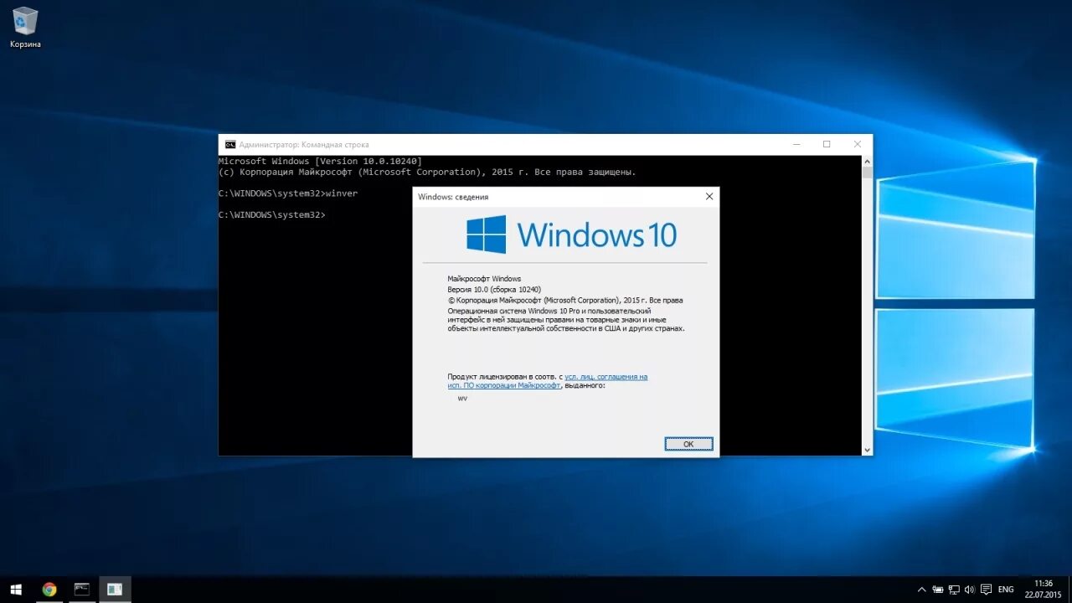Switch the ENG input language indicator
Image resolution: width=1072 pixels, height=603 pixels.
(x=1006, y=590)
